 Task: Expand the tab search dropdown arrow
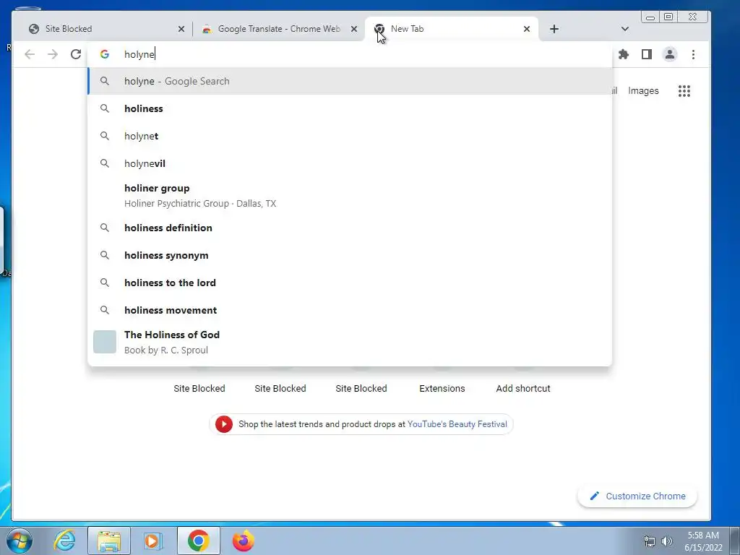pyautogui.click(x=625, y=29)
